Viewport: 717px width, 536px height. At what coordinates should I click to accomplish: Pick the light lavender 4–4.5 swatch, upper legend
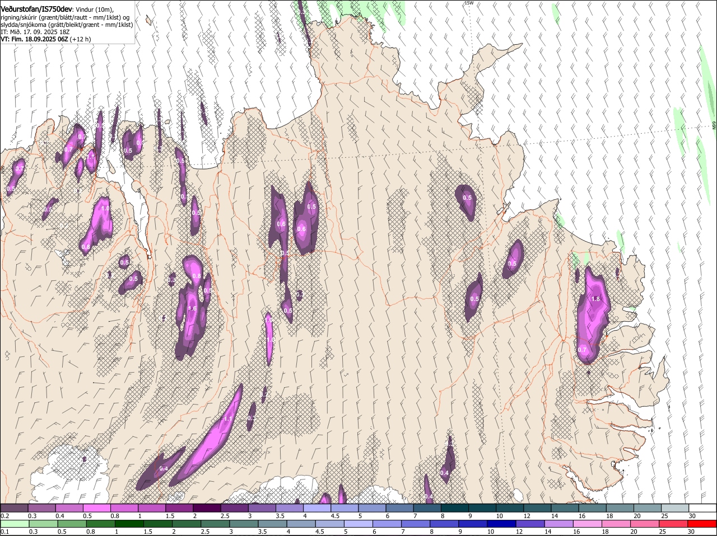pyautogui.click(x=317, y=508)
